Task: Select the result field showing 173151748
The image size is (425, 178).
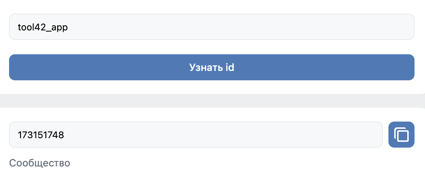Action: (195, 135)
